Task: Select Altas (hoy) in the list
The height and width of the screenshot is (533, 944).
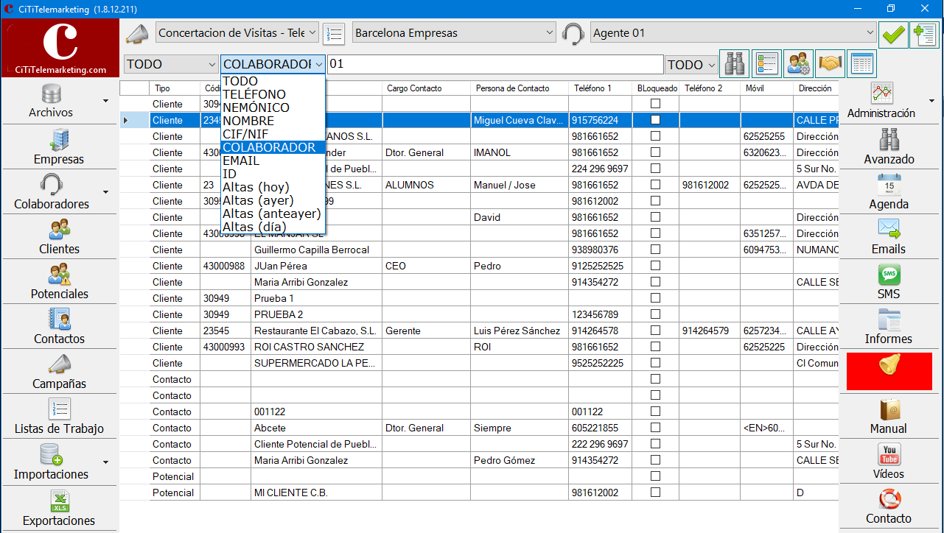Action: pyautogui.click(x=273, y=187)
